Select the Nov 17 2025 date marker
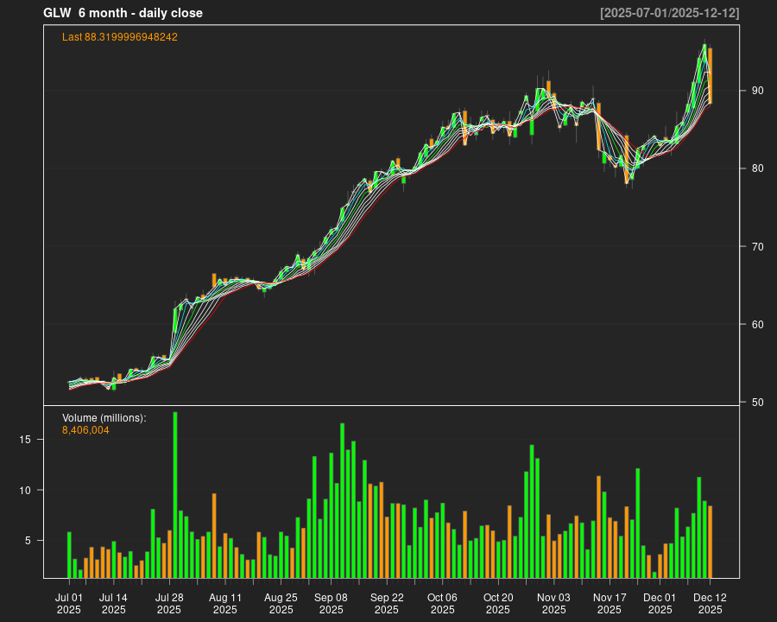The width and height of the screenshot is (777, 622). [x=610, y=603]
